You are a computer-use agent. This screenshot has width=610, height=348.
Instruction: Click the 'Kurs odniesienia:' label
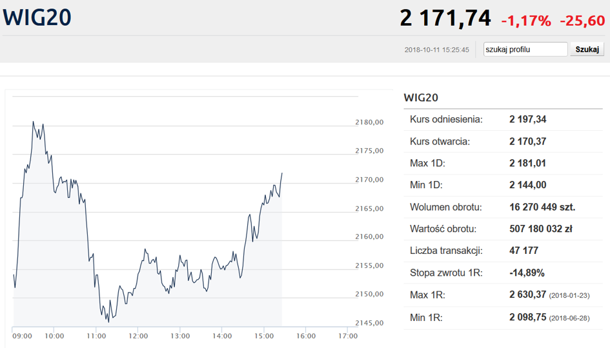coord(446,119)
